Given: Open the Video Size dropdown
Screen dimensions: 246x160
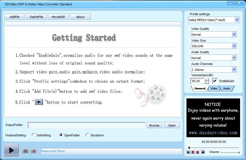Looking at the screenshot, I should [234, 46].
